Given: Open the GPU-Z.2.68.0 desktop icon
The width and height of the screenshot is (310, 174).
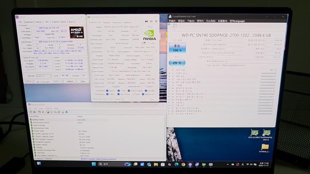Looking at the screenshot, I should [x=254, y=134].
